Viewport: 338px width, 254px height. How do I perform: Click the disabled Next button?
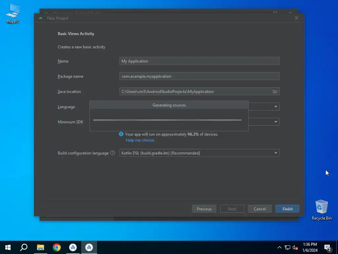click(x=232, y=209)
